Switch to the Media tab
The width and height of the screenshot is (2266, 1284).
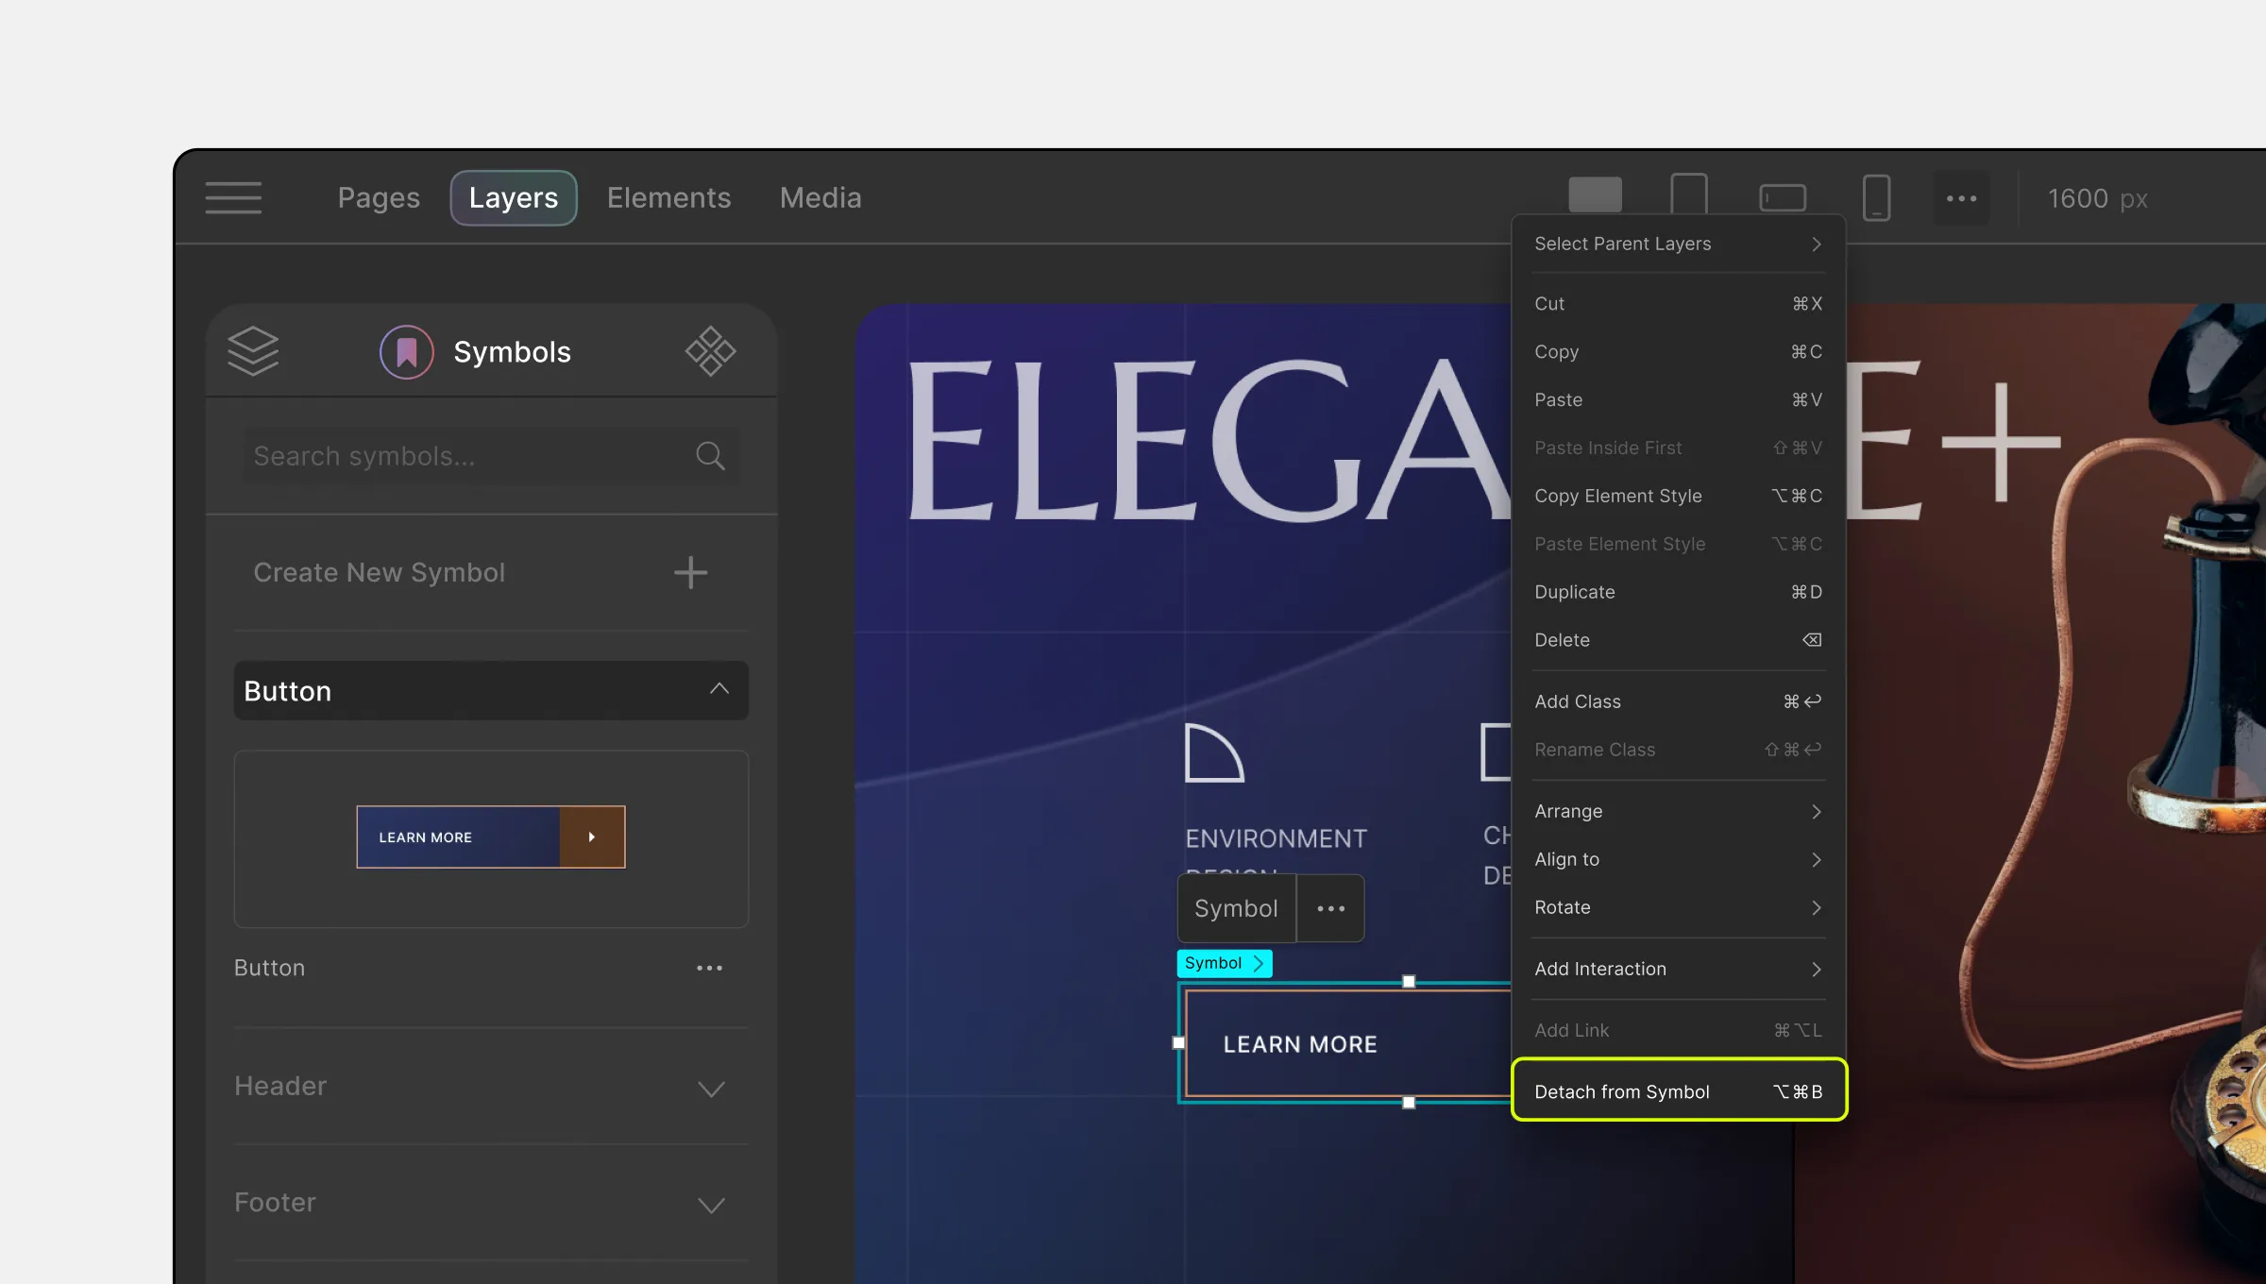(820, 197)
